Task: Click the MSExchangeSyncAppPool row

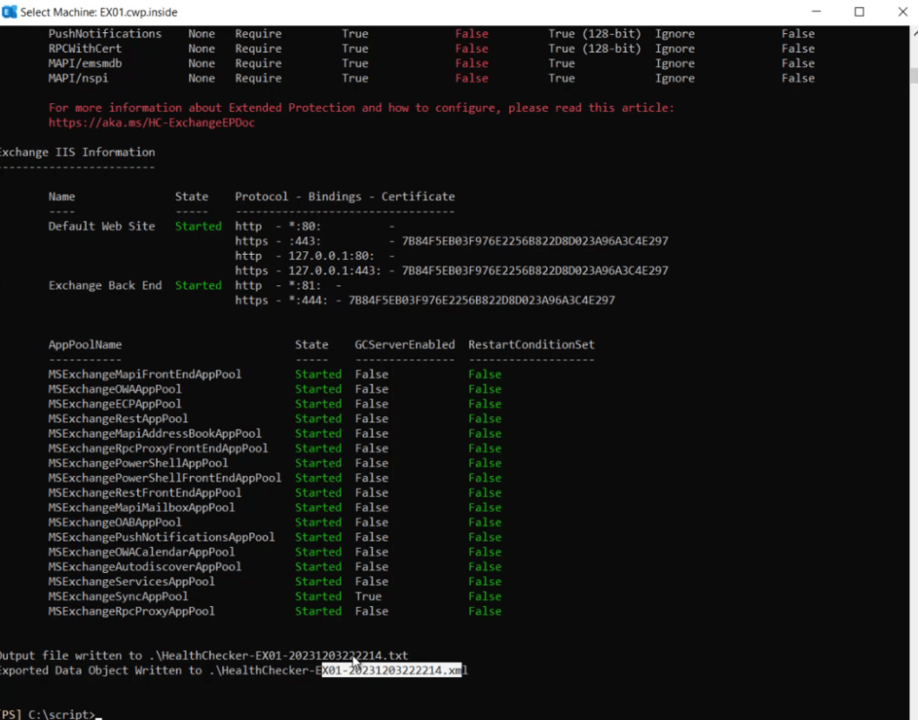Action: pyautogui.click(x=119, y=596)
